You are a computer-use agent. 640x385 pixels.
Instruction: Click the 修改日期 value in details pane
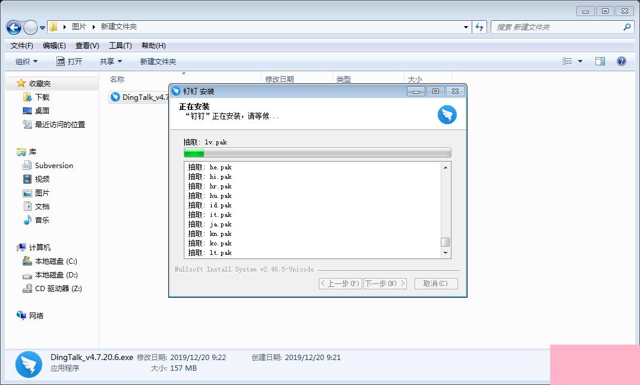pos(198,358)
